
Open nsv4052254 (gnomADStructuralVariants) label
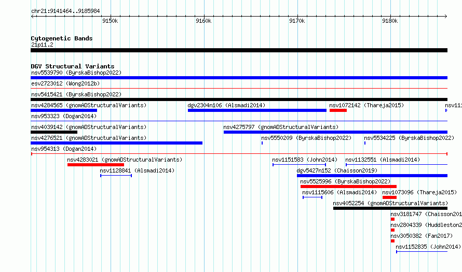(x=390, y=203)
